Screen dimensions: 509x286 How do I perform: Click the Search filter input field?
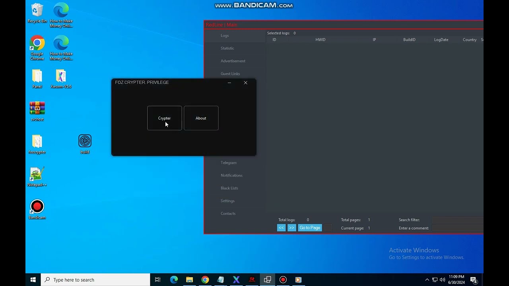coord(458,220)
